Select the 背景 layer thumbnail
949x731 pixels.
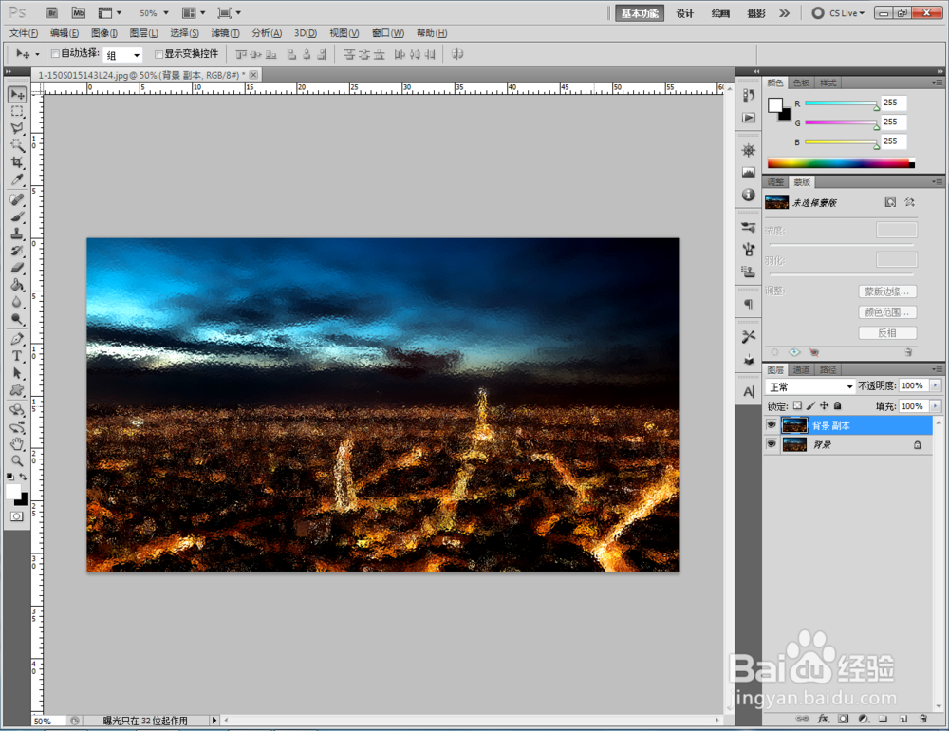pyautogui.click(x=794, y=444)
